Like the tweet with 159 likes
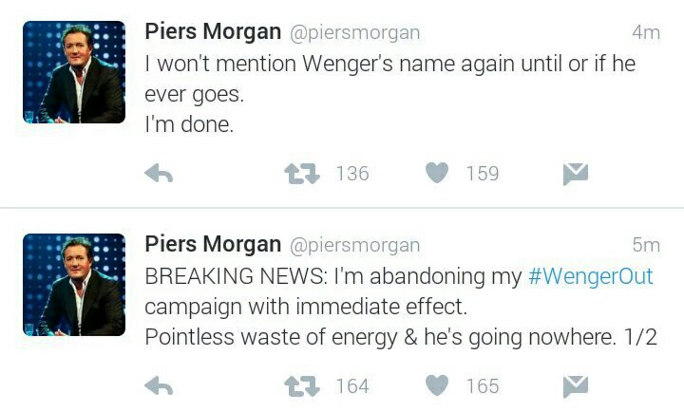The image size is (684, 412). point(436,174)
